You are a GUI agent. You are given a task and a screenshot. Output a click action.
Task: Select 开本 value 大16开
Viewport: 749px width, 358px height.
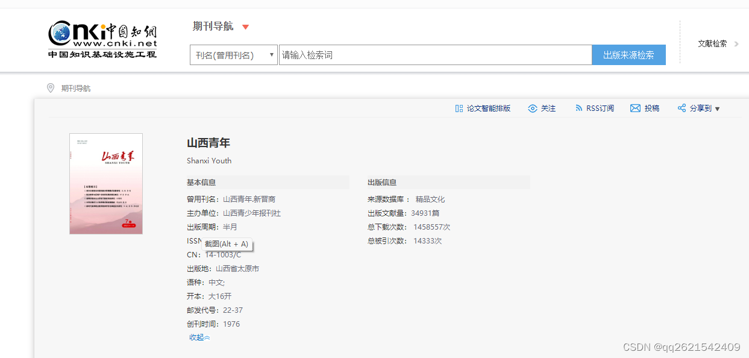point(220,297)
